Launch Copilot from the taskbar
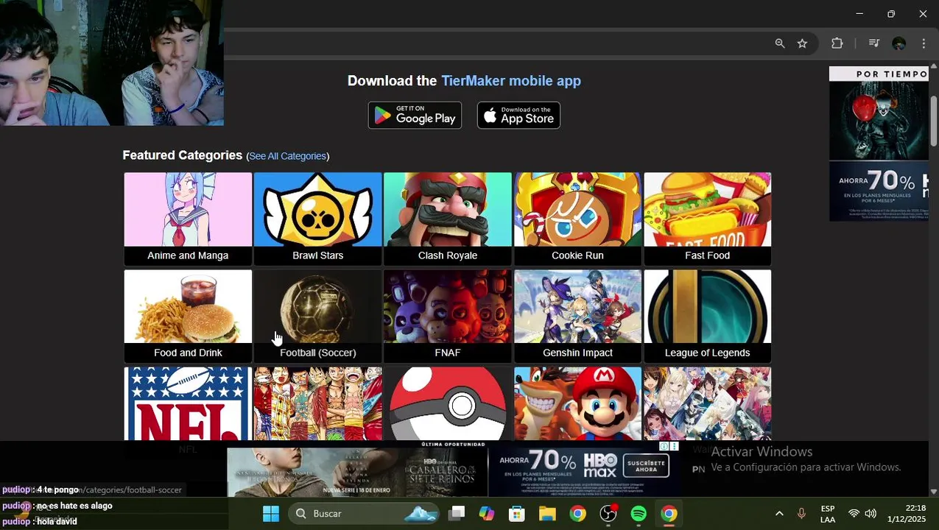Image resolution: width=939 pixels, height=530 pixels. point(487,514)
